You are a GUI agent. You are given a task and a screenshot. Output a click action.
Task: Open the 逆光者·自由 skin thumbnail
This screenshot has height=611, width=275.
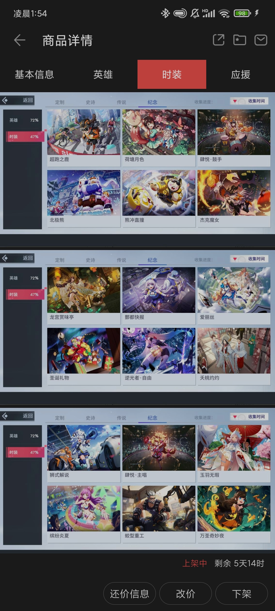[x=159, y=351]
